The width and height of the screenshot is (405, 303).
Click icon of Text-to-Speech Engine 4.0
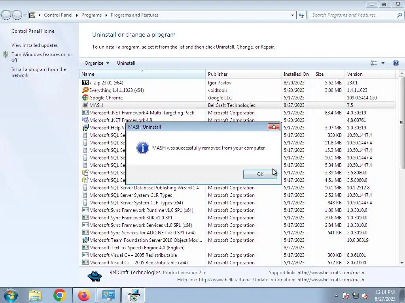click(x=85, y=248)
